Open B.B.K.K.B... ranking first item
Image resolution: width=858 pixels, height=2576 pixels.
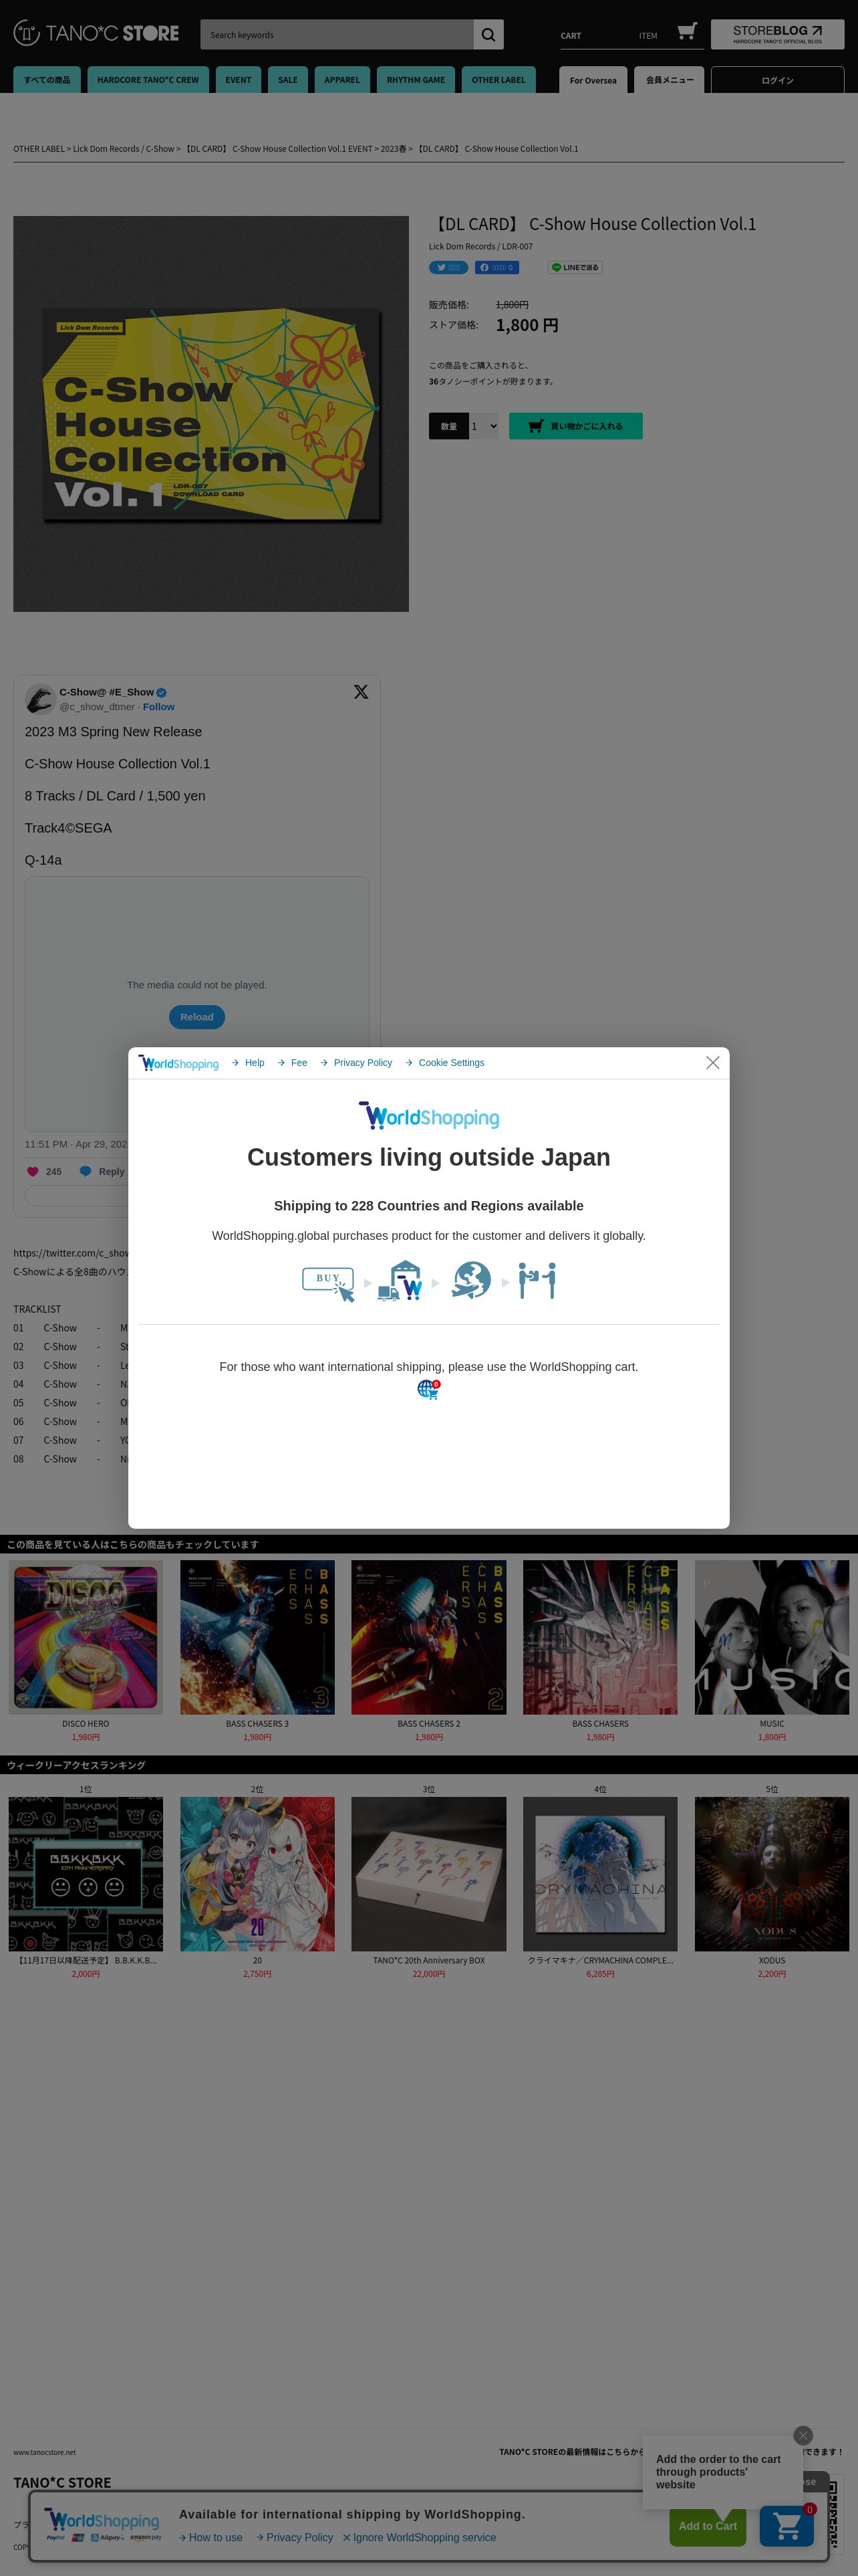(x=86, y=1874)
